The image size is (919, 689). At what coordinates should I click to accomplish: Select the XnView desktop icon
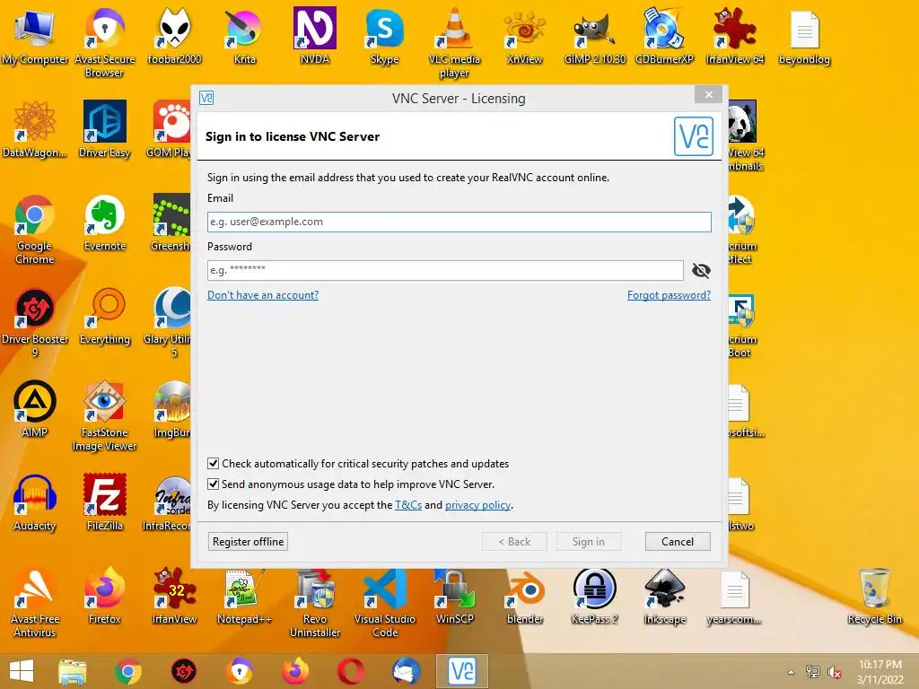tap(524, 36)
